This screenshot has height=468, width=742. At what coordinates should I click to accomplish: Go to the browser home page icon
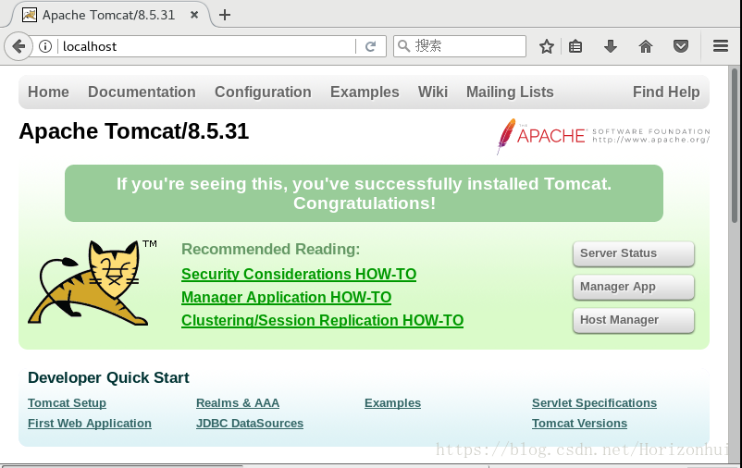(646, 46)
